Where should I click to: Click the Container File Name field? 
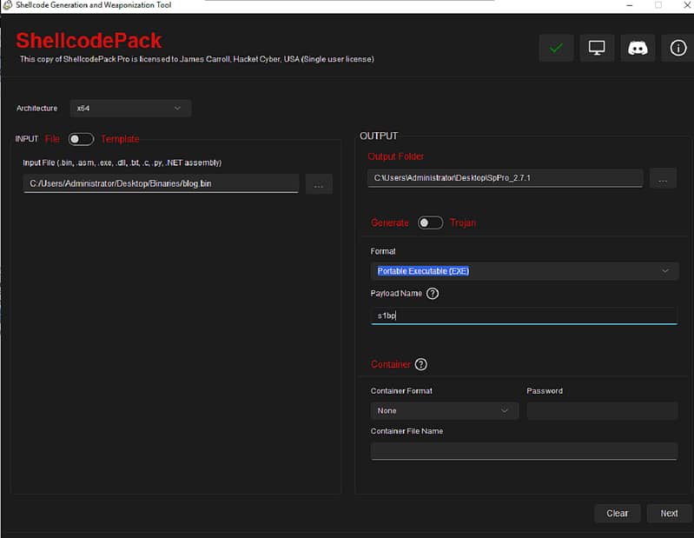(x=524, y=451)
